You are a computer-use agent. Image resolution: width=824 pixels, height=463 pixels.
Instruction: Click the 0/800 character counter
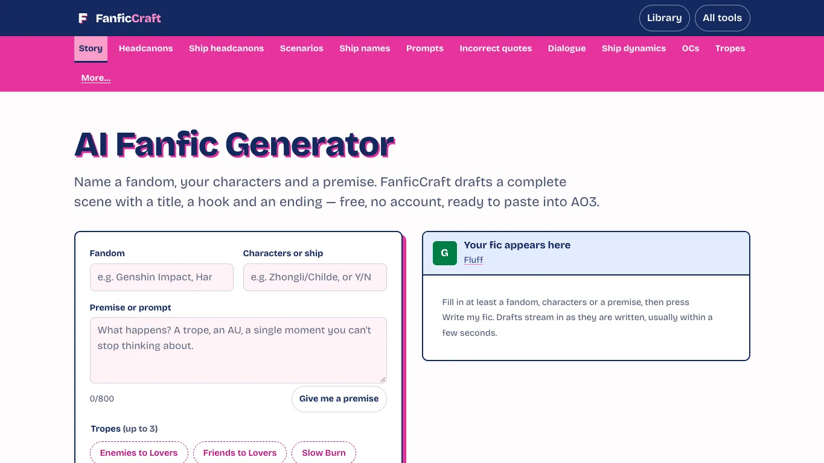pyautogui.click(x=102, y=398)
